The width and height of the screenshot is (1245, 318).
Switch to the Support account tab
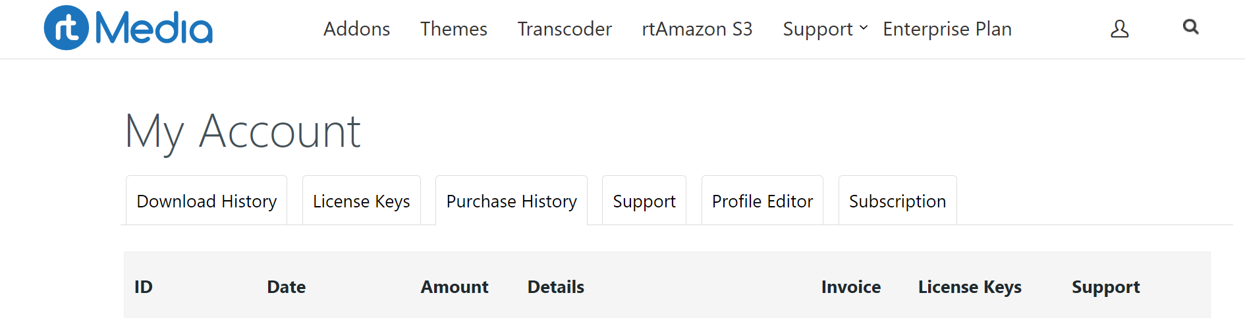coord(644,201)
